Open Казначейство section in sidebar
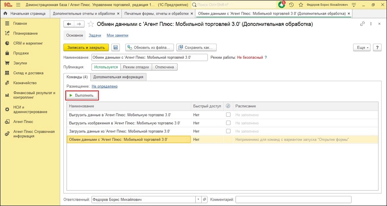The image size is (387, 206). click(x=25, y=83)
